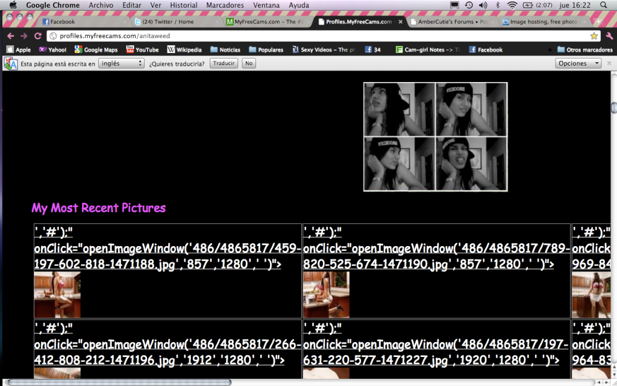The height and width of the screenshot is (386, 617).
Task: Open the thumbnail below the 1471188.jpg link
Action: click(57, 294)
